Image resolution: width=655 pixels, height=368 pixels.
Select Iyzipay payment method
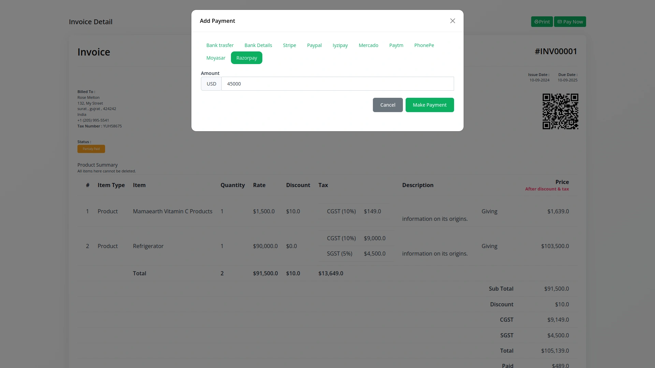click(x=340, y=45)
